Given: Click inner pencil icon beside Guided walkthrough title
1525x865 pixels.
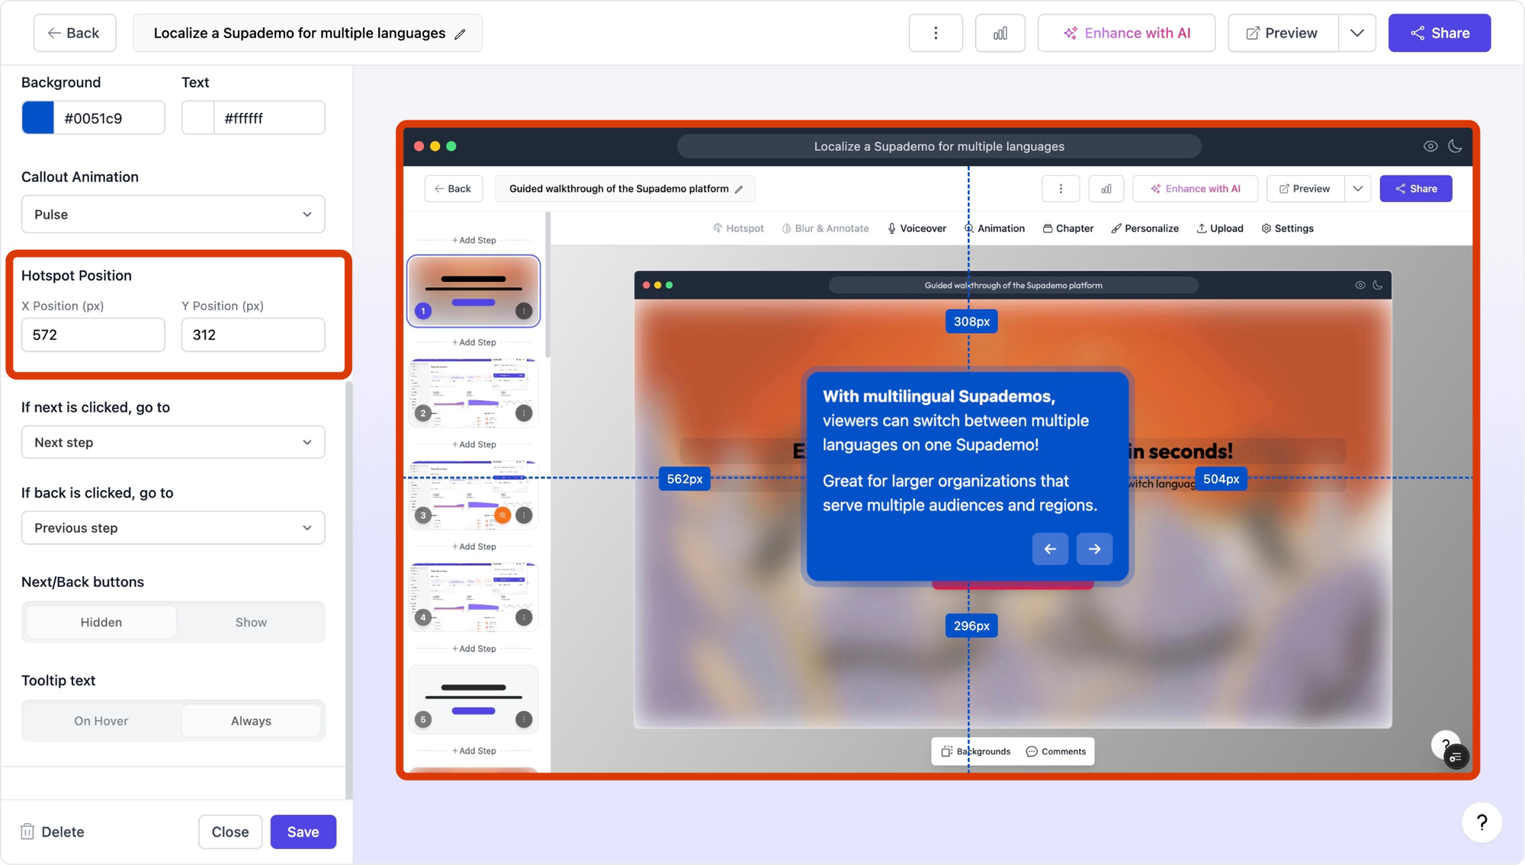Looking at the screenshot, I should [739, 189].
